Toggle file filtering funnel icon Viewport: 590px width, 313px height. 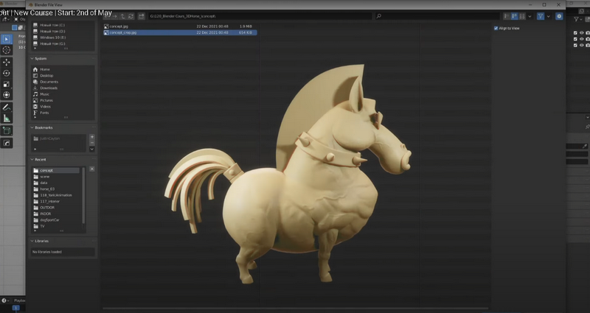541,16
